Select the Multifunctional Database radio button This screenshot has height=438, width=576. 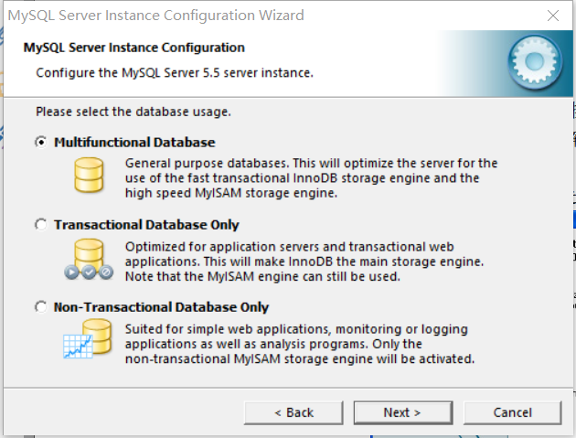[x=40, y=143]
